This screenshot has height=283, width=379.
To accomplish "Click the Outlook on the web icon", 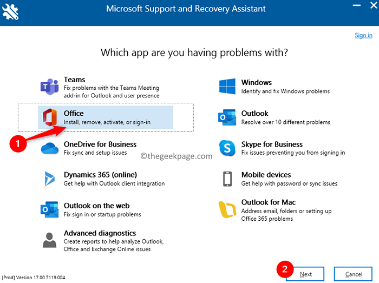I will click(49, 209).
